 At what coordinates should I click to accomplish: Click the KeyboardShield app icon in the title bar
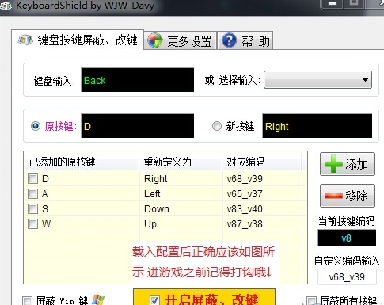[6, 6]
